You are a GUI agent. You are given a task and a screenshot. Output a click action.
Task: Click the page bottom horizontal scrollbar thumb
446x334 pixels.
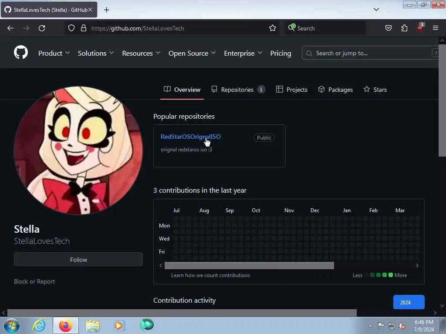point(182,313)
